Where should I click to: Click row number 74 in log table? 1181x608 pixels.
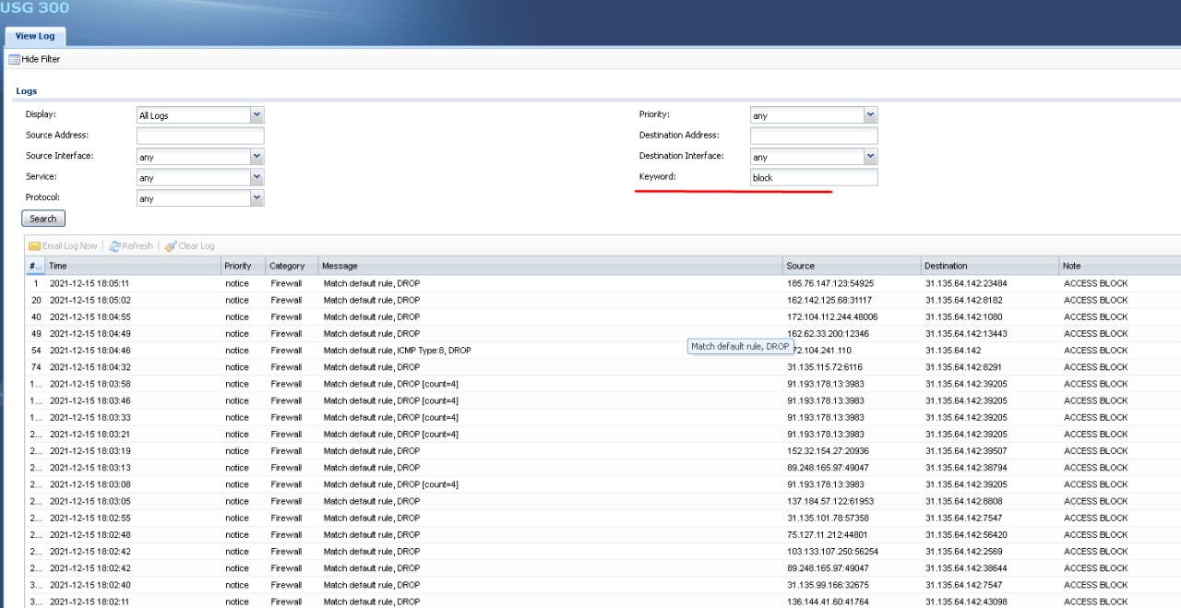click(36, 367)
